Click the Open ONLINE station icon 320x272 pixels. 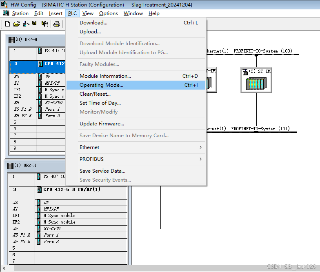[x=26, y=24]
